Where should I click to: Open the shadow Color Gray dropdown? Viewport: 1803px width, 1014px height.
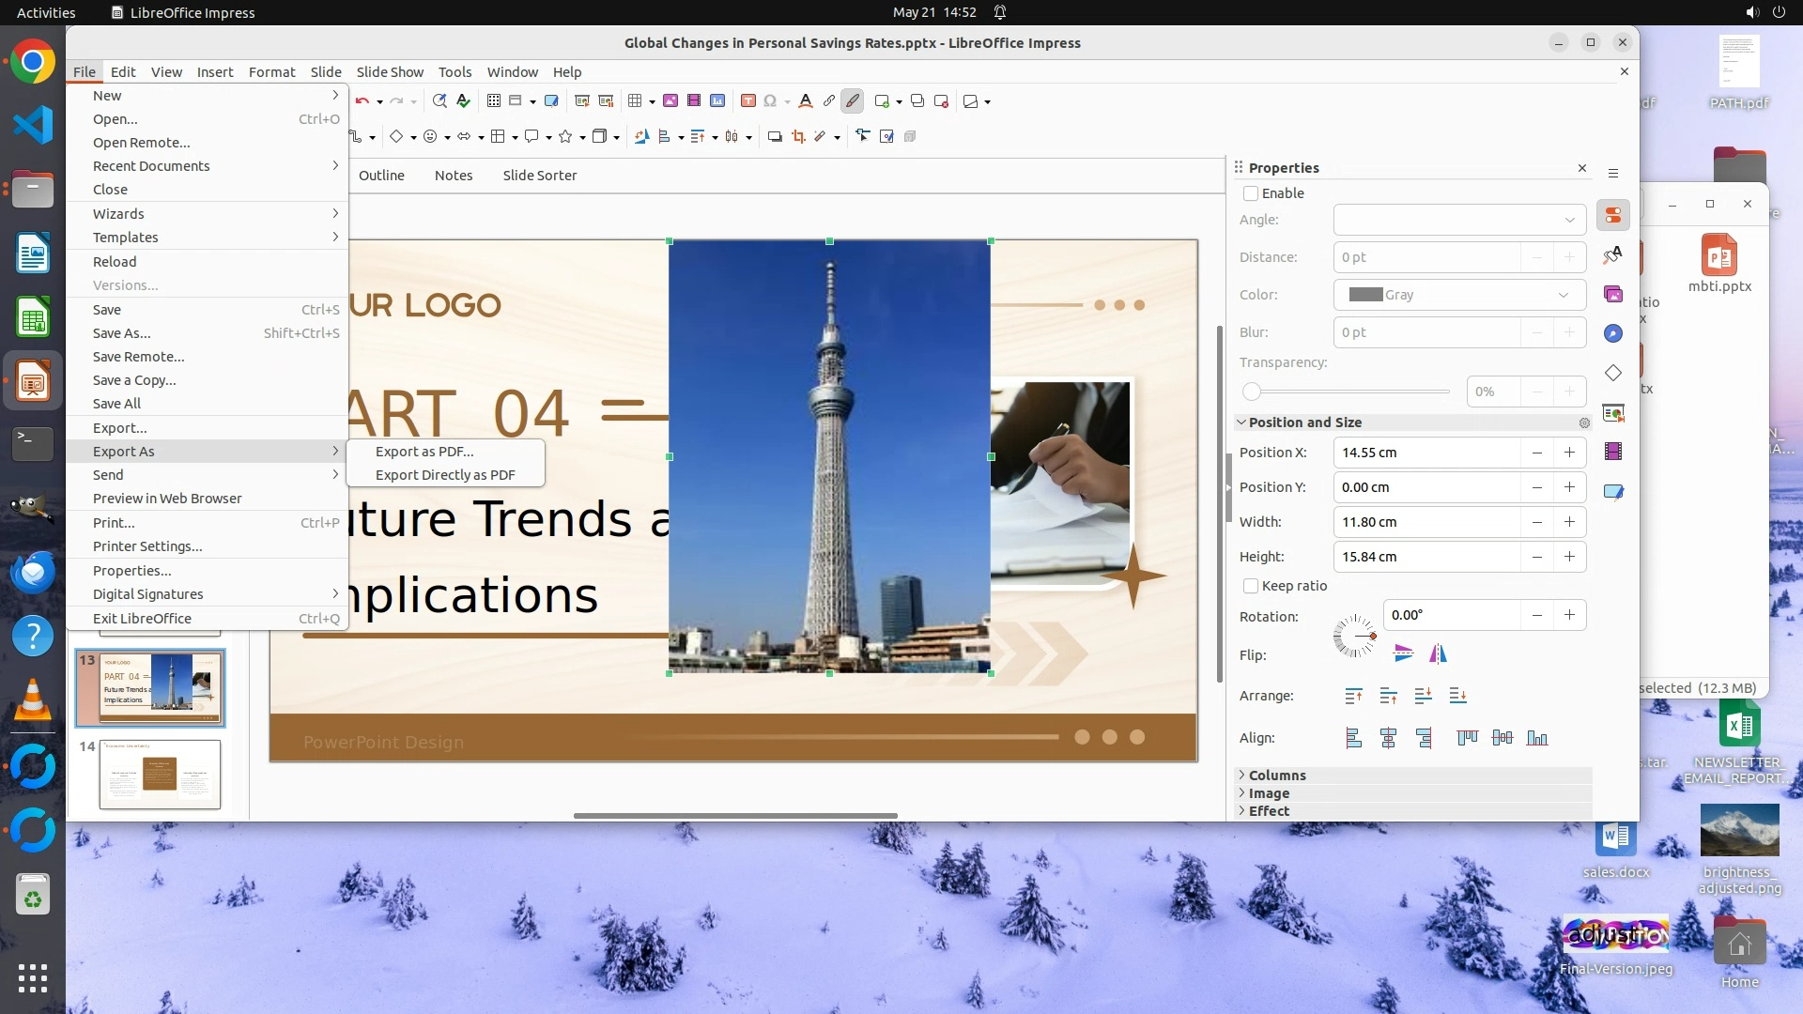tap(1458, 295)
